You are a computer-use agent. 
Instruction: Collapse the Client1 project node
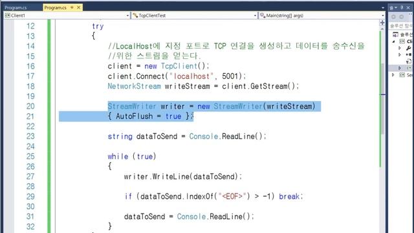tap(394, 41)
